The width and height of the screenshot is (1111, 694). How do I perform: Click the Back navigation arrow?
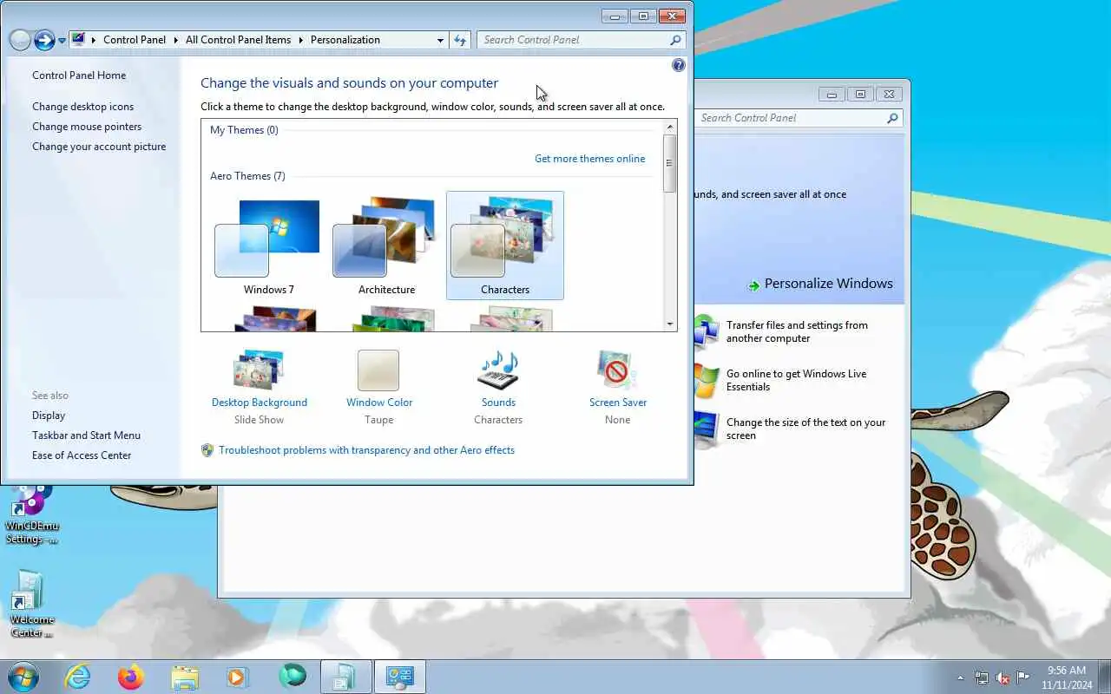20,40
